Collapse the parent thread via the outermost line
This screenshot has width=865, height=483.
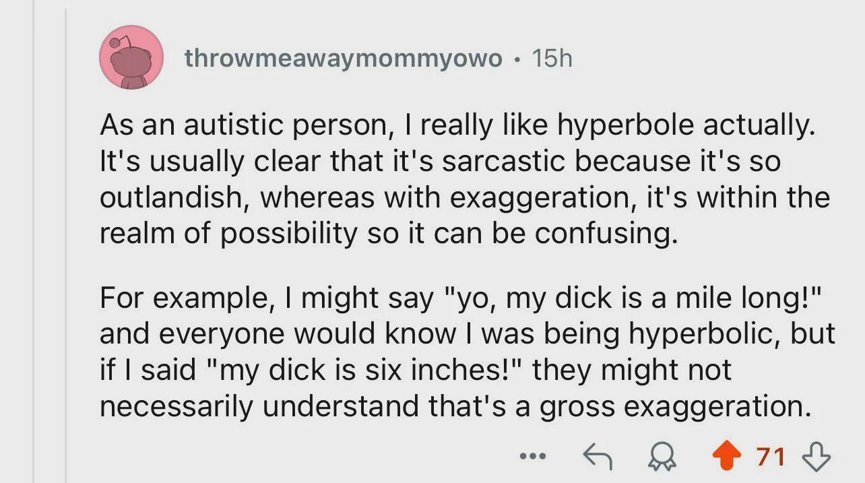[x=33, y=241]
